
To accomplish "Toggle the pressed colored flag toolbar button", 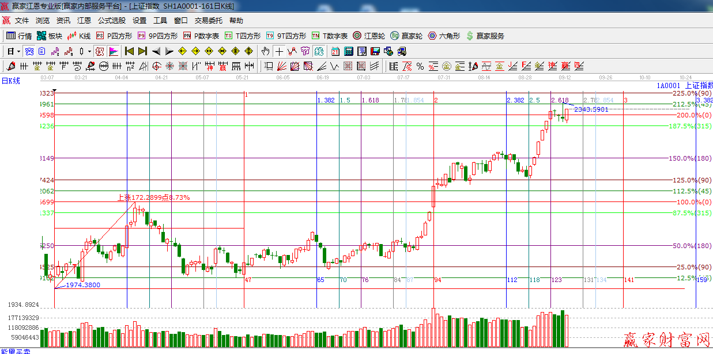I will click(113, 51).
